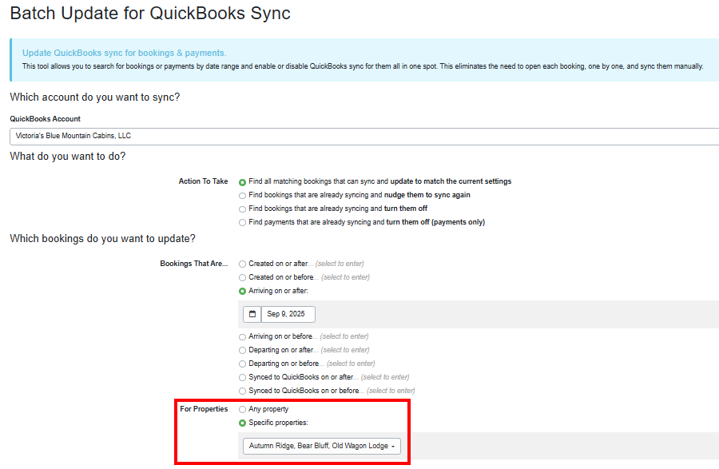The image size is (719, 469).
Task: Click the calendar icon beside the date
Action: pos(251,314)
